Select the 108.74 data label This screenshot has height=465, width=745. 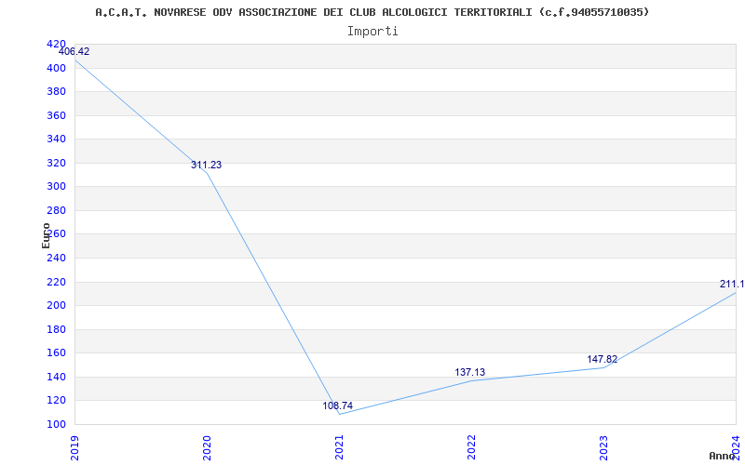coord(338,405)
